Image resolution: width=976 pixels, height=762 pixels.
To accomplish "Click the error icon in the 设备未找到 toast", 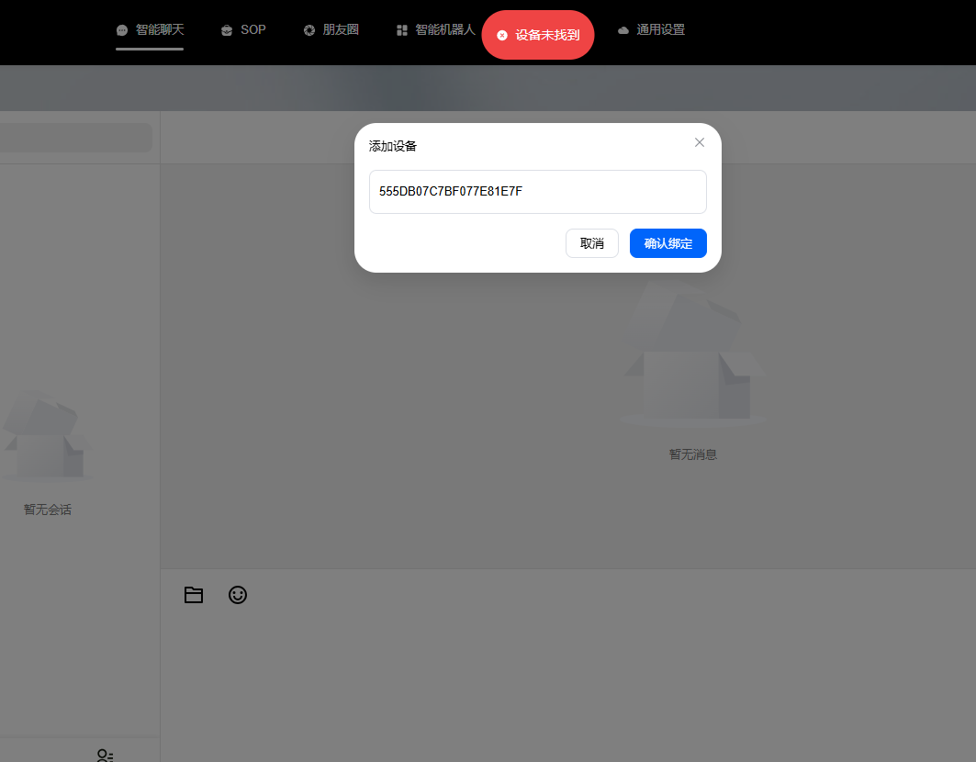I will [502, 35].
